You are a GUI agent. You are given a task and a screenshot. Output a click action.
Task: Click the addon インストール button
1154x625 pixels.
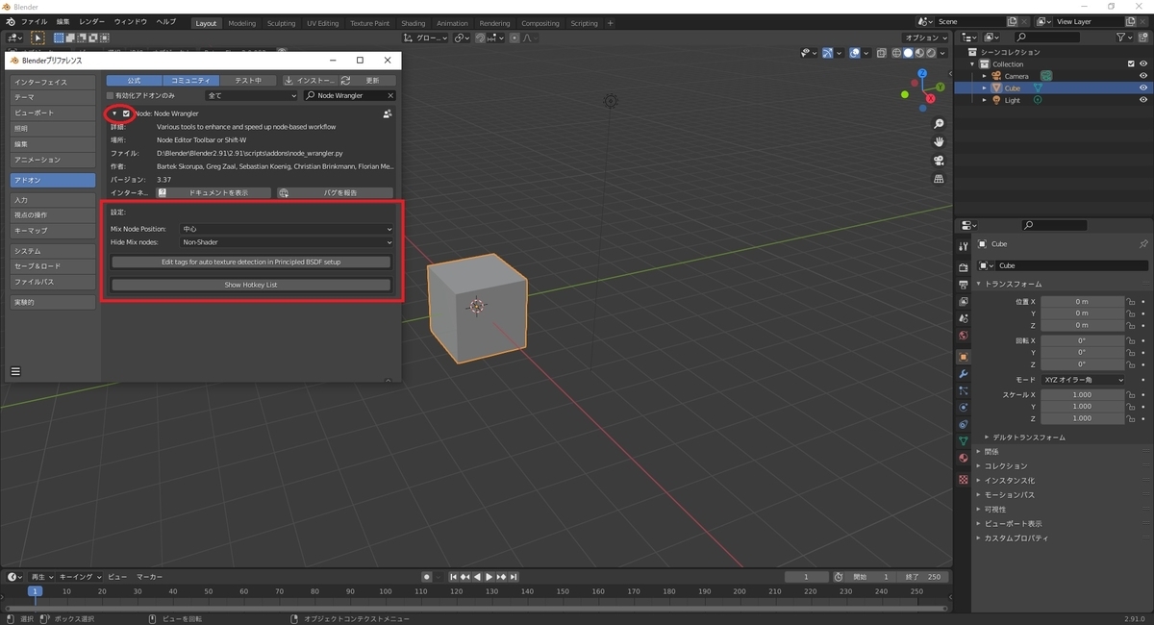(309, 81)
